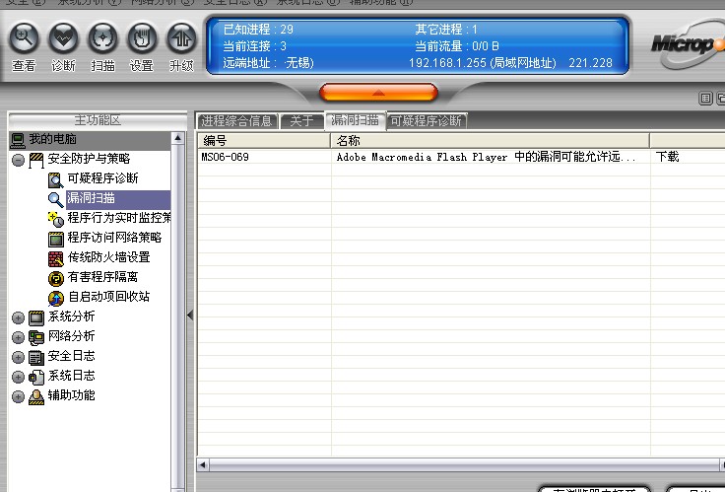Open 传统防火墙设置 firewall item
The height and width of the screenshot is (492, 725).
108,257
